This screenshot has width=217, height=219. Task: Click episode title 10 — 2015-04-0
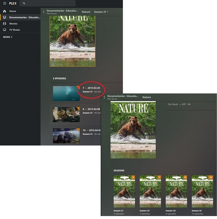(92, 130)
